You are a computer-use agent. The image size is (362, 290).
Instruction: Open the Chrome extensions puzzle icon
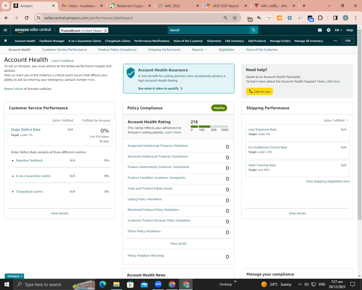coord(320,18)
